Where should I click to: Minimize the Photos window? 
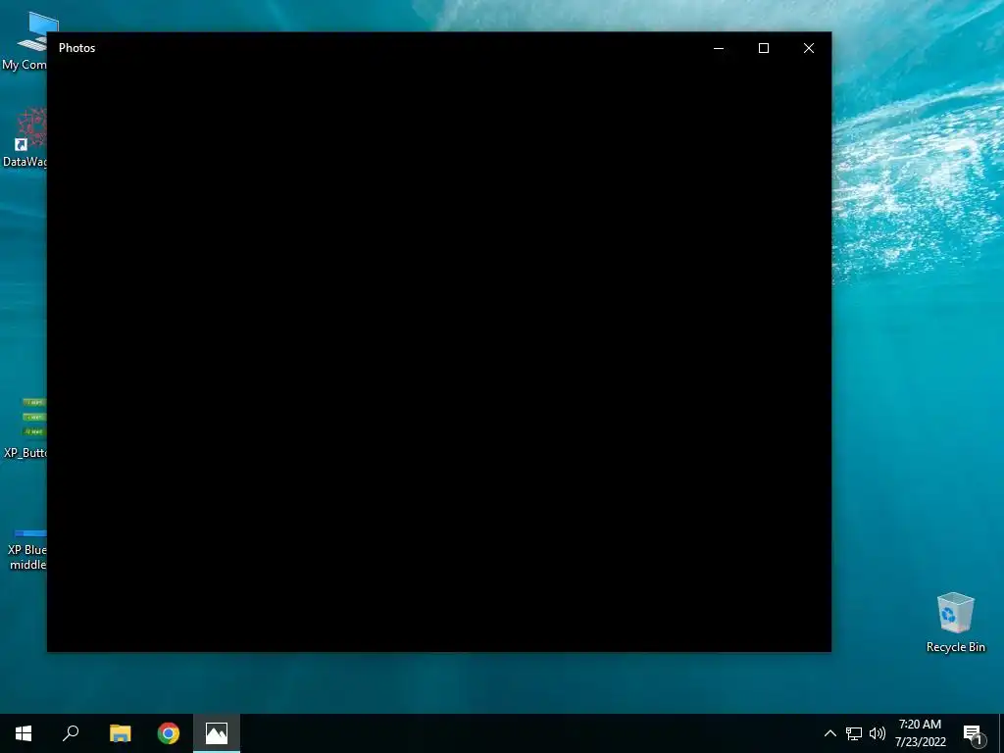pos(719,48)
